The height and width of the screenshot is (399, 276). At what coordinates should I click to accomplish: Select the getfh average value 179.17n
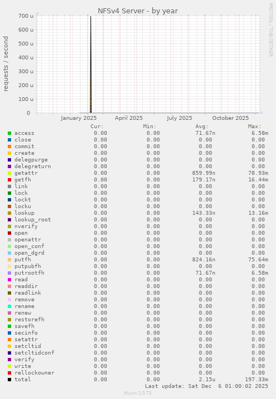coord(204,180)
